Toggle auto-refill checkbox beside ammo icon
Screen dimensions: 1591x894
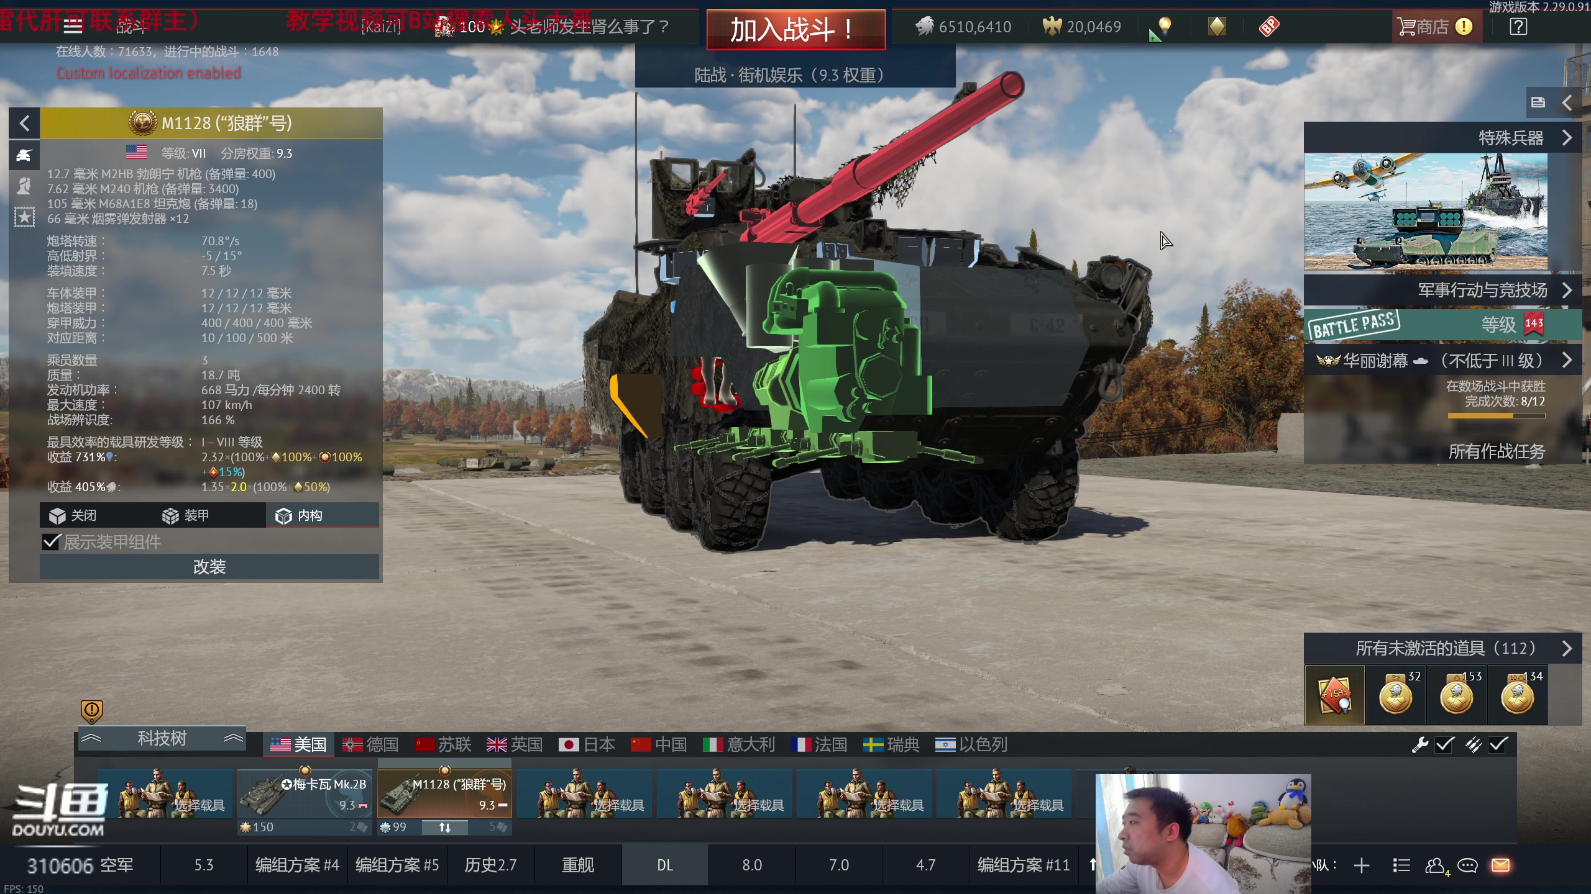pos(1498,744)
